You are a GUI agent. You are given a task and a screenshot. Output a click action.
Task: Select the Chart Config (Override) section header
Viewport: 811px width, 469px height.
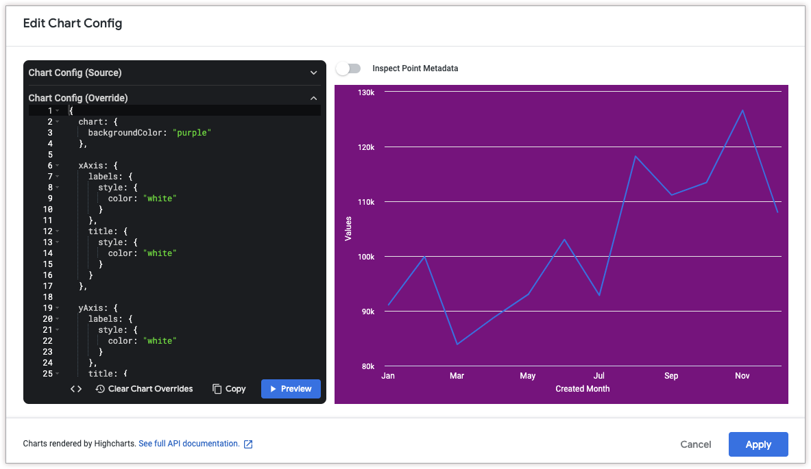(78, 98)
